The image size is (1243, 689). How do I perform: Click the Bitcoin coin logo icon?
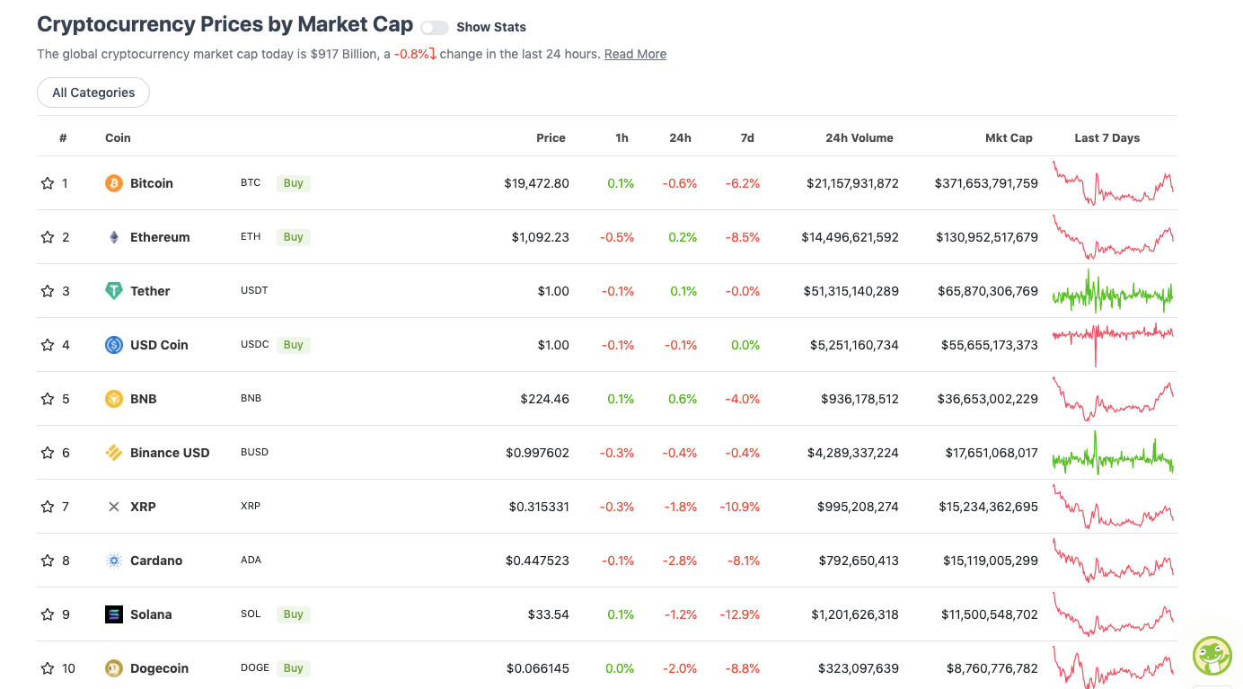pyautogui.click(x=114, y=183)
